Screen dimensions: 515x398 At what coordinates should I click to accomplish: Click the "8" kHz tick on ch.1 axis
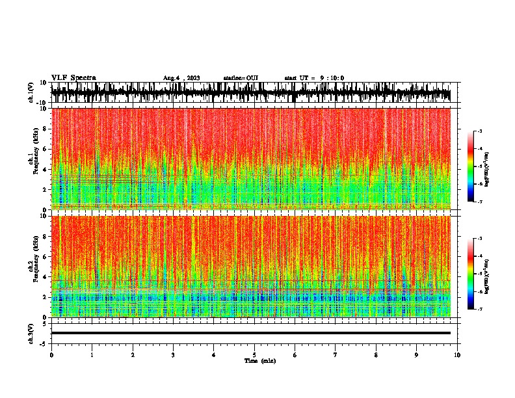tap(45, 129)
